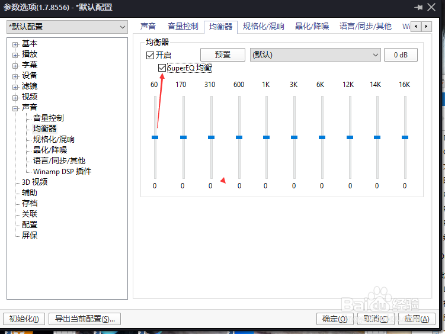
Task: Click the 预置 preset button
Action: click(223, 54)
